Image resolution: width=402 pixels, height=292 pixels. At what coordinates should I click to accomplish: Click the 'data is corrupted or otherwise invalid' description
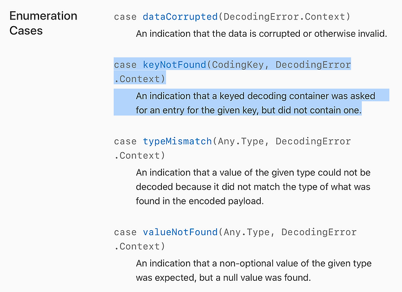pos(261,33)
